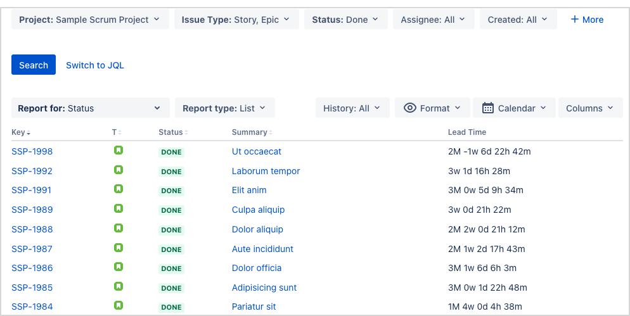Click lead time 1M 4w 0d 4h 38m
The width and height of the screenshot is (630, 316).
pos(485,307)
